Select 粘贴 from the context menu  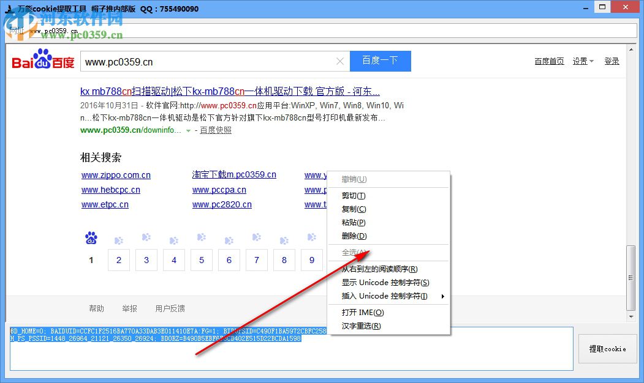354,222
